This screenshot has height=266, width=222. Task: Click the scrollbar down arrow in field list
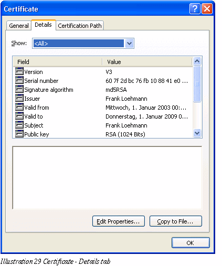(197, 133)
